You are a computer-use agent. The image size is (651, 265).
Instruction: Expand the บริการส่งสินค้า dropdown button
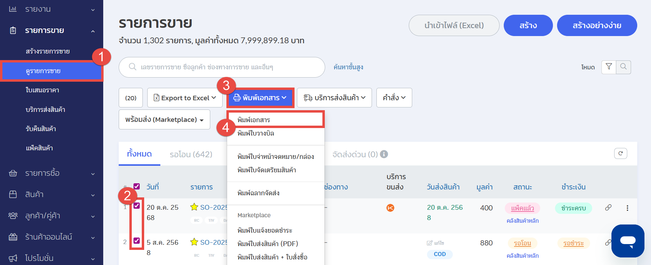(x=334, y=98)
